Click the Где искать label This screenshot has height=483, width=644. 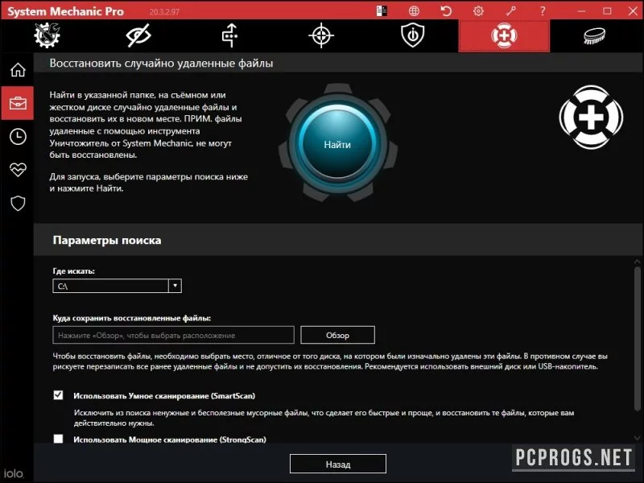(73, 271)
